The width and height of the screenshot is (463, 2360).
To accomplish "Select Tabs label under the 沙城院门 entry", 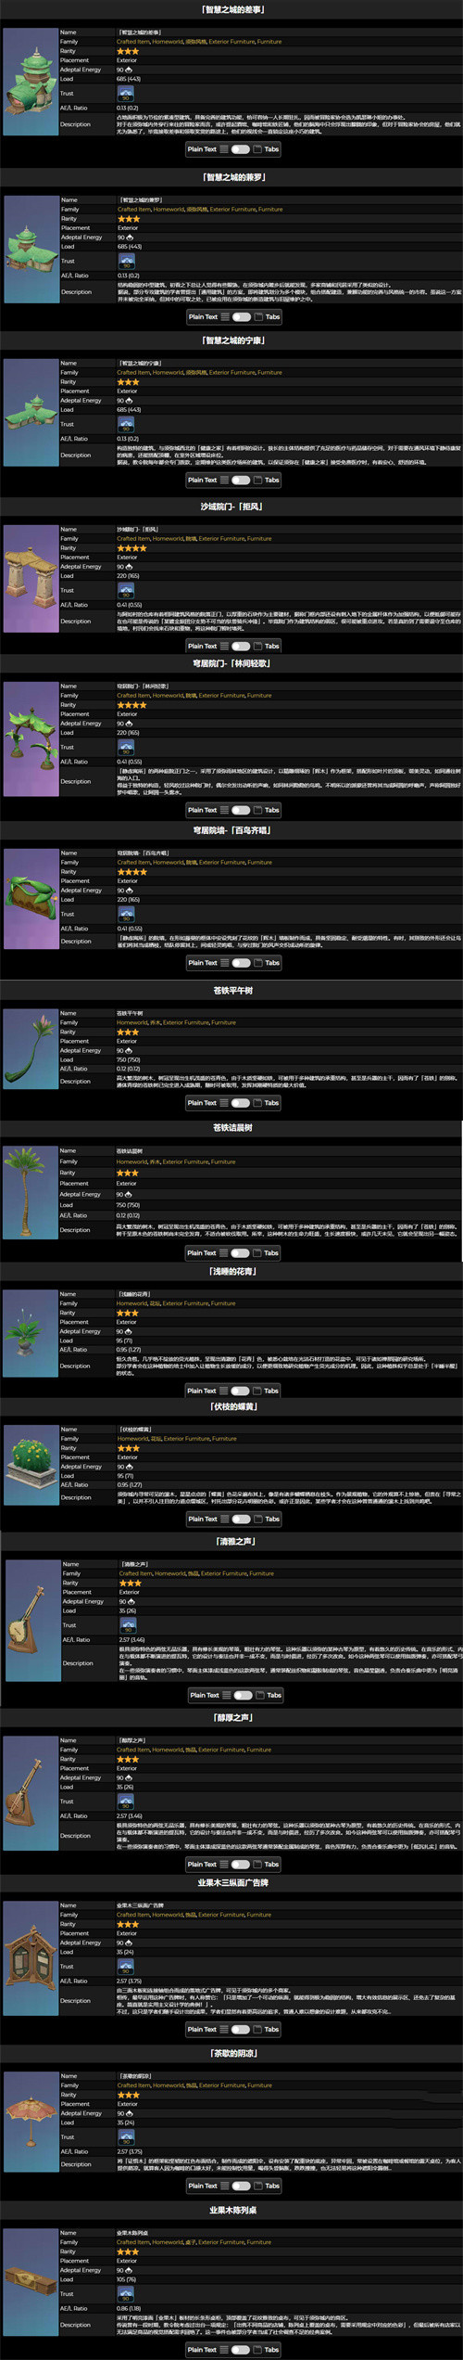I will [271, 646].
